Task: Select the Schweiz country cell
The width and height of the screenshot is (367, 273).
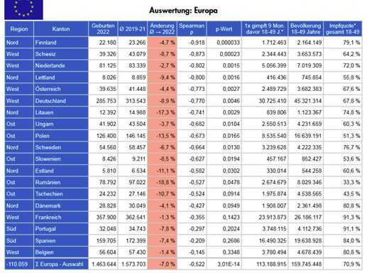Action: coord(61,54)
